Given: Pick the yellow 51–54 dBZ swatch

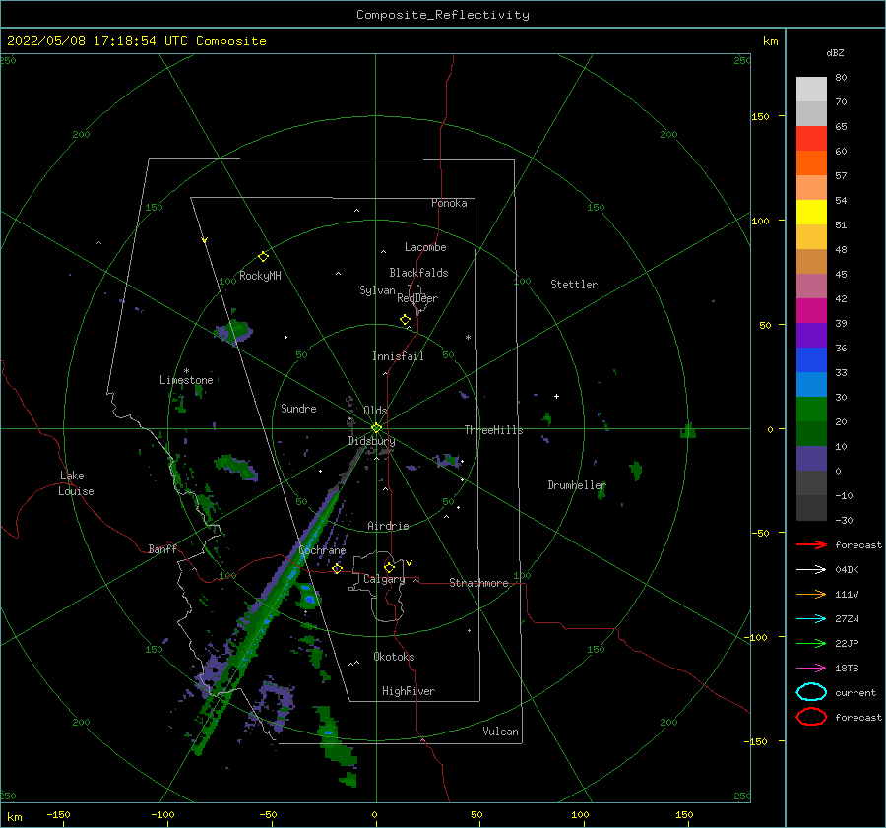Looking at the screenshot, I should pyautogui.click(x=811, y=213).
